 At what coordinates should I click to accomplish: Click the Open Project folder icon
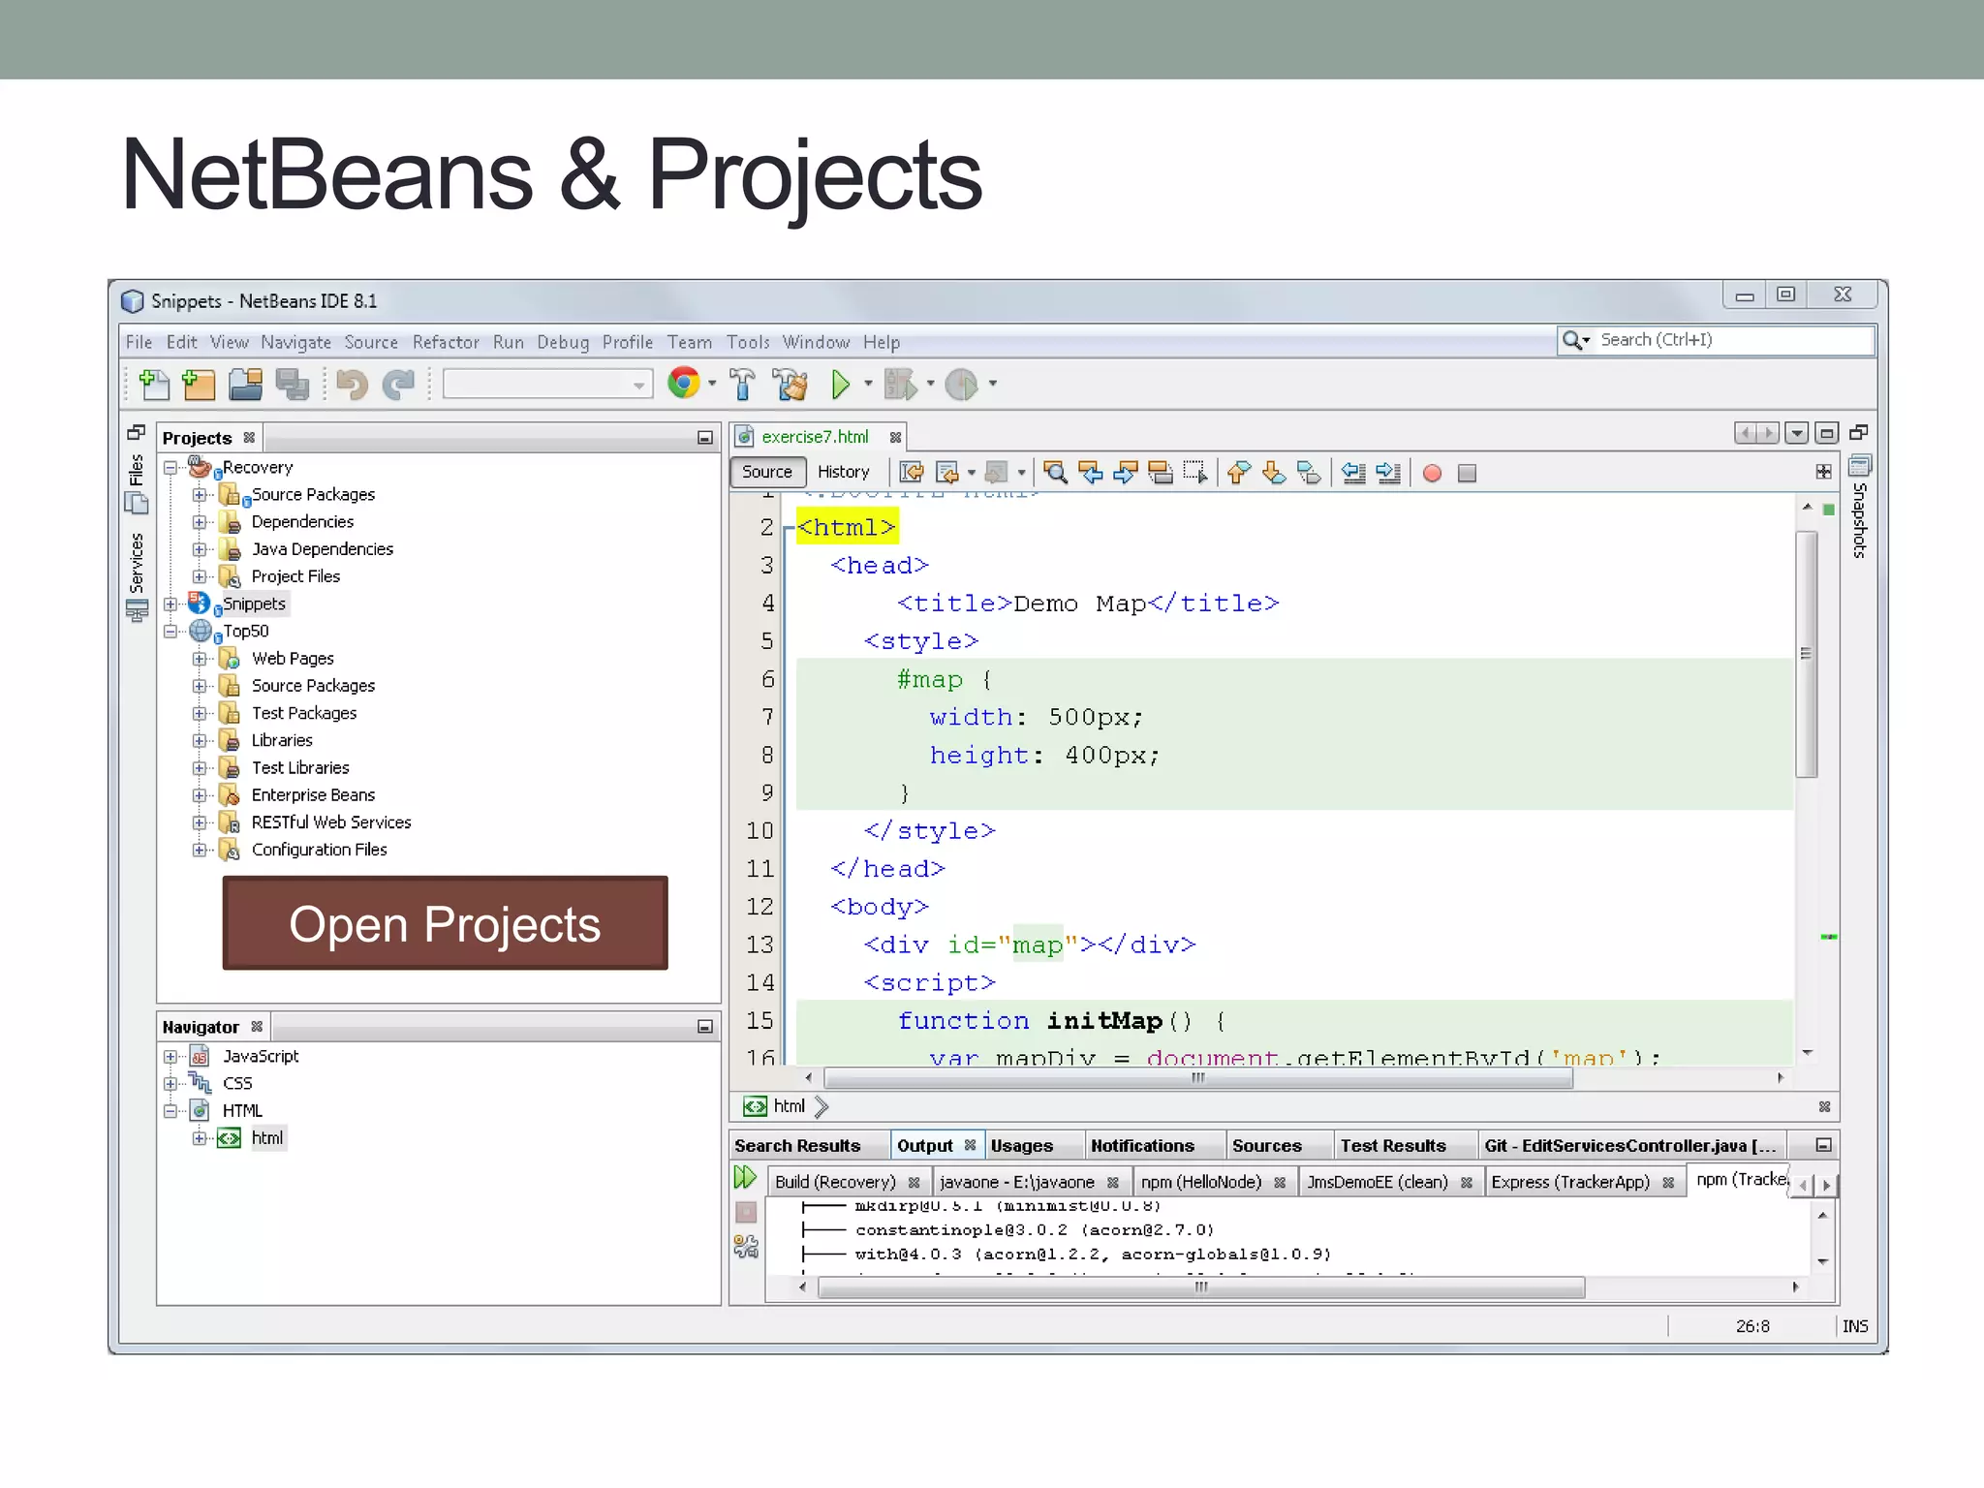pyautogui.click(x=246, y=385)
